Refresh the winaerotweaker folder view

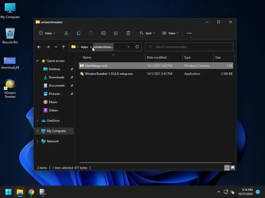pyautogui.click(x=137, y=47)
